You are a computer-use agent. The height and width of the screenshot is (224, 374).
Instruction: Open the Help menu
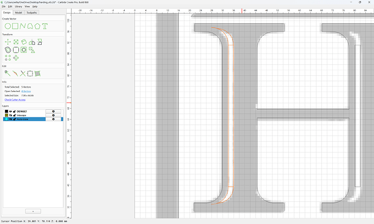click(x=35, y=6)
